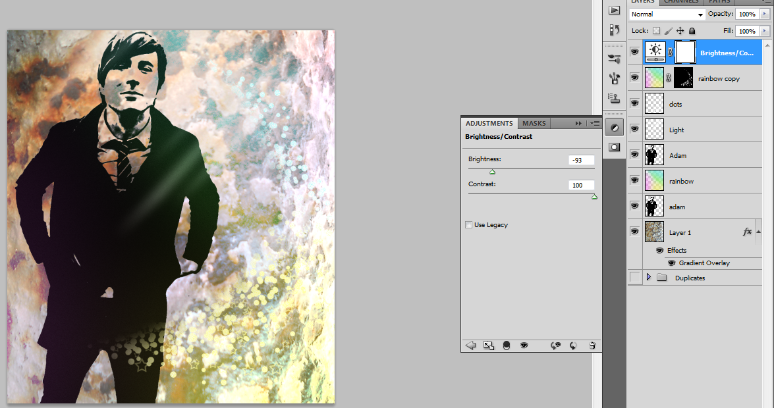Click view previous state icon

(555, 345)
